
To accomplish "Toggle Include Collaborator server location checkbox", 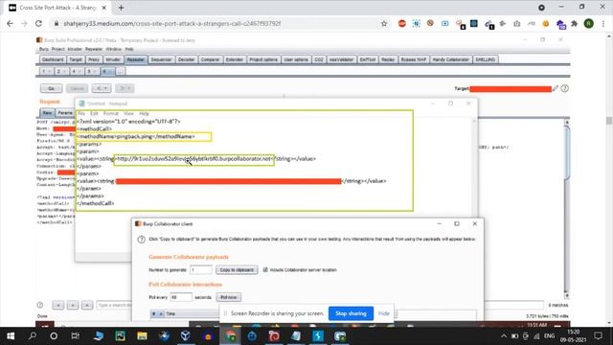I will click(265, 270).
